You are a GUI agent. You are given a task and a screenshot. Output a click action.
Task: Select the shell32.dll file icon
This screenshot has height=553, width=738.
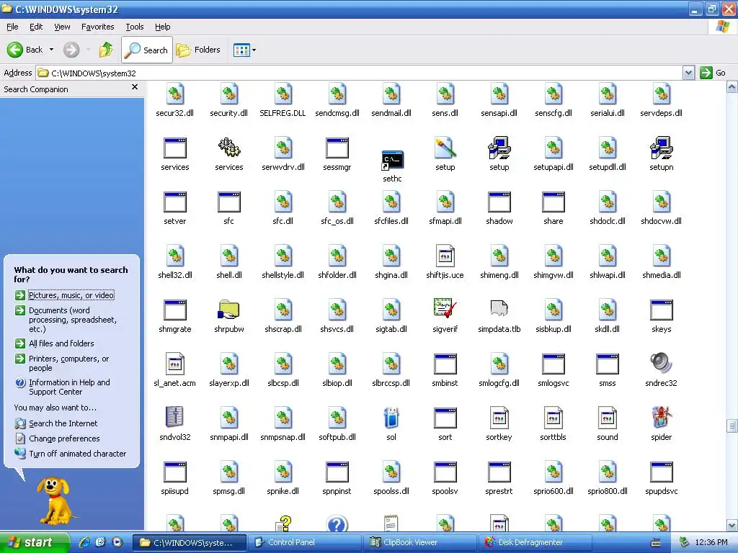point(174,256)
